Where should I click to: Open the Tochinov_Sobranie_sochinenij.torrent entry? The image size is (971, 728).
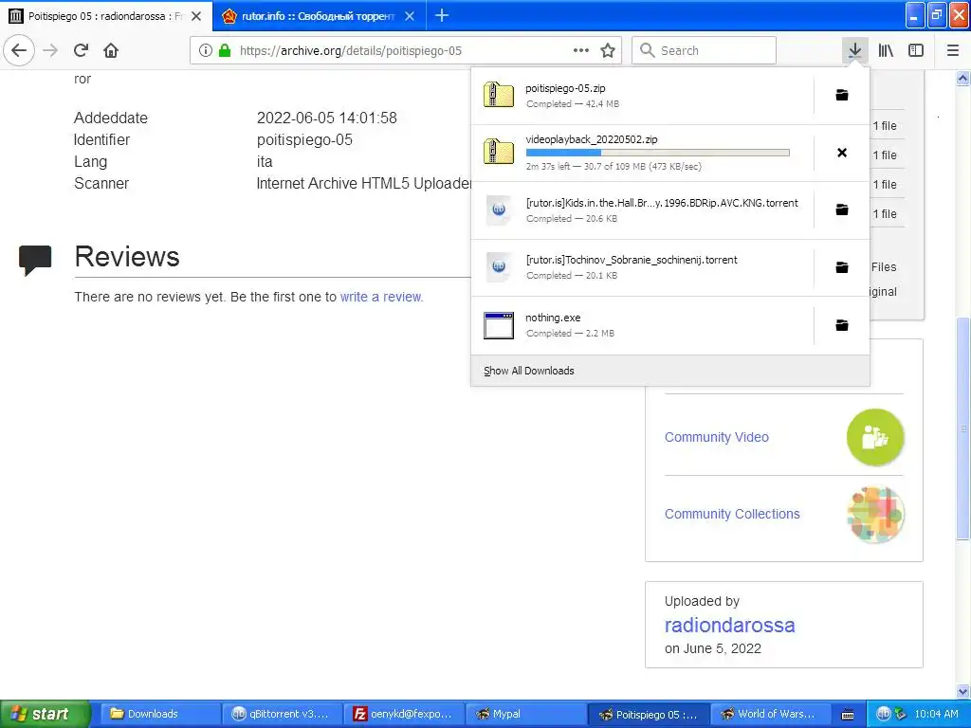coord(642,267)
